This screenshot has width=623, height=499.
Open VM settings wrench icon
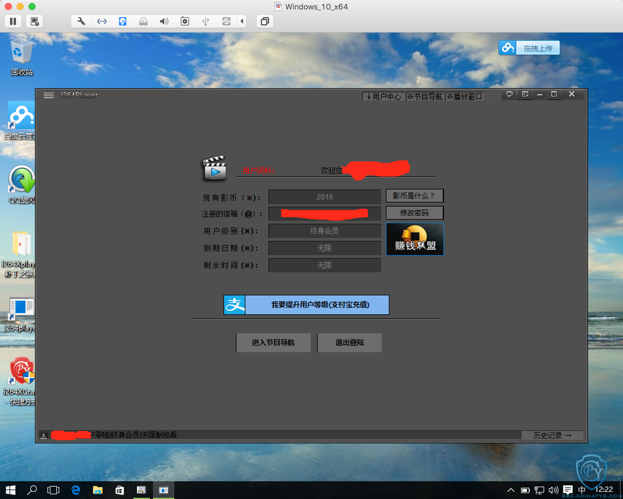81,21
